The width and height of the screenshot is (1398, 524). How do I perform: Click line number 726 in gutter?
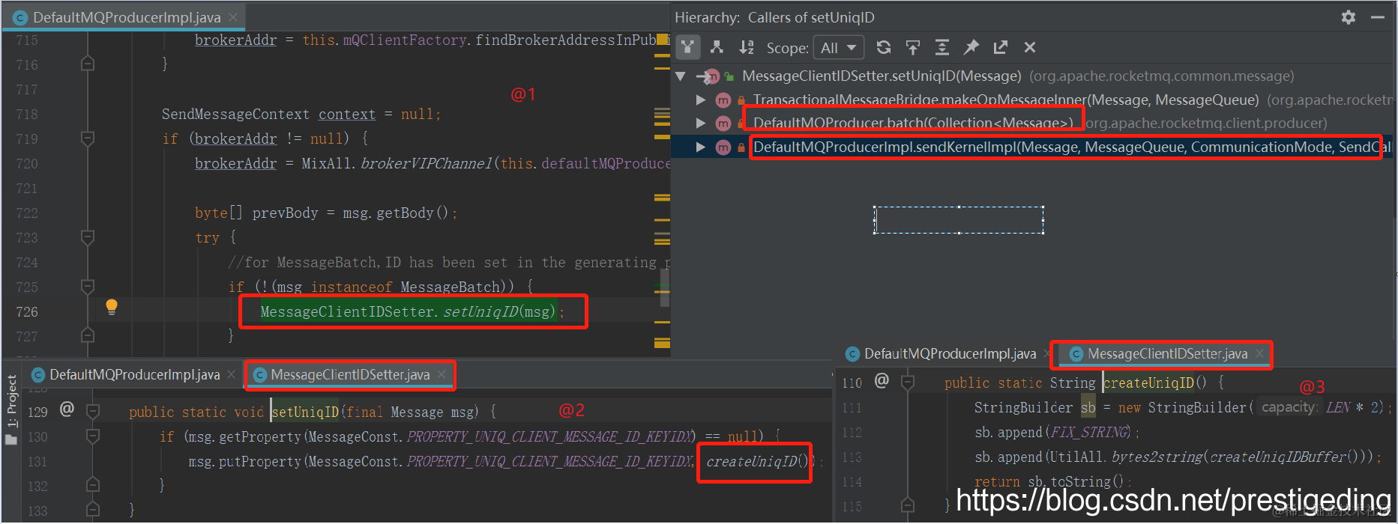click(27, 311)
